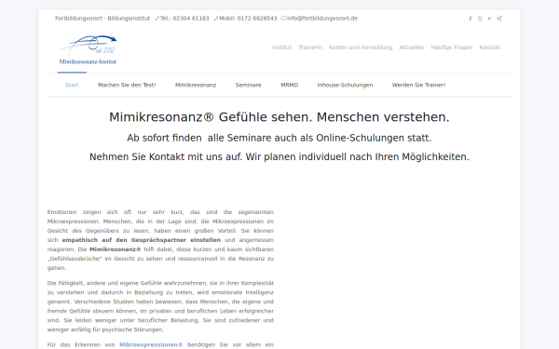Screen dimensions: 559x349
Task: Open the Xing social icon
Action: [x=499, y=19]
